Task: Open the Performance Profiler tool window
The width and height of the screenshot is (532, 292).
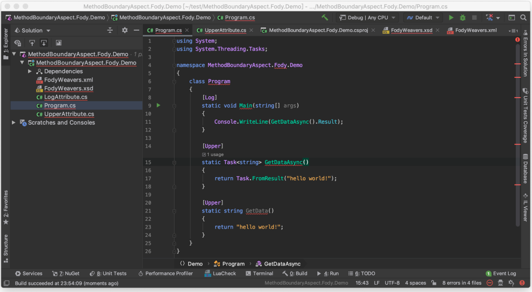Action: (x=165, y=273)
